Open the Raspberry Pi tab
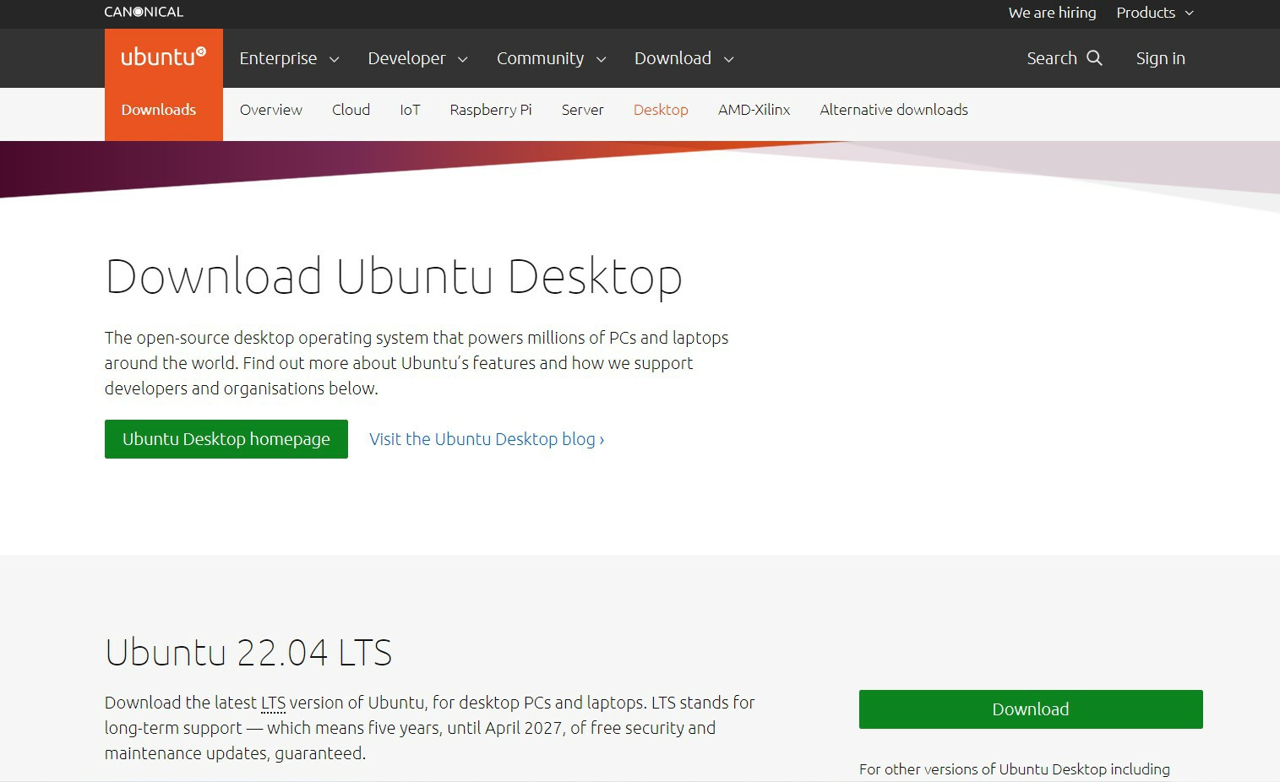 [491, 110]
